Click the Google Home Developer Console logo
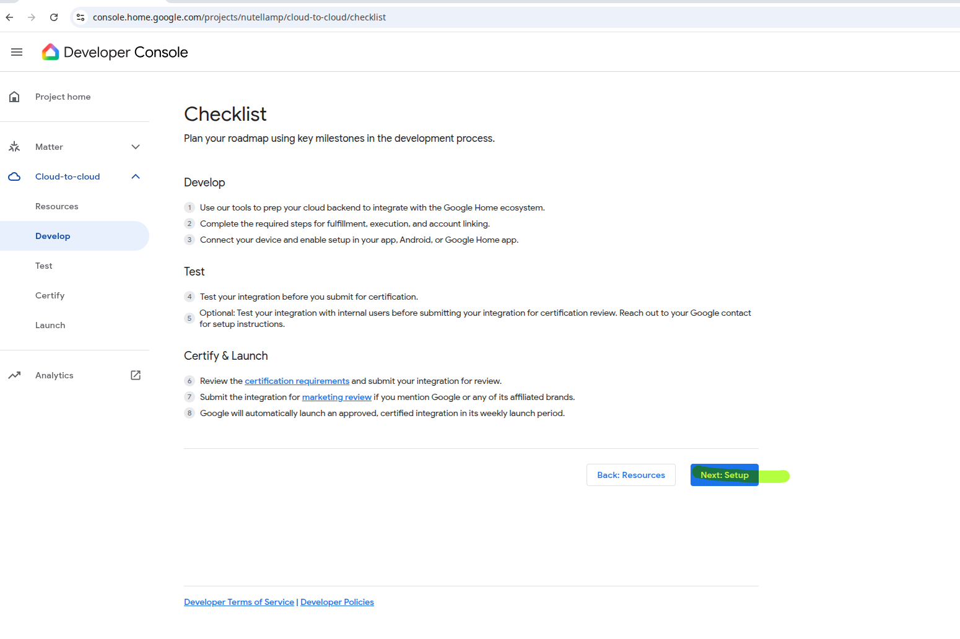 tap(50, 53)
